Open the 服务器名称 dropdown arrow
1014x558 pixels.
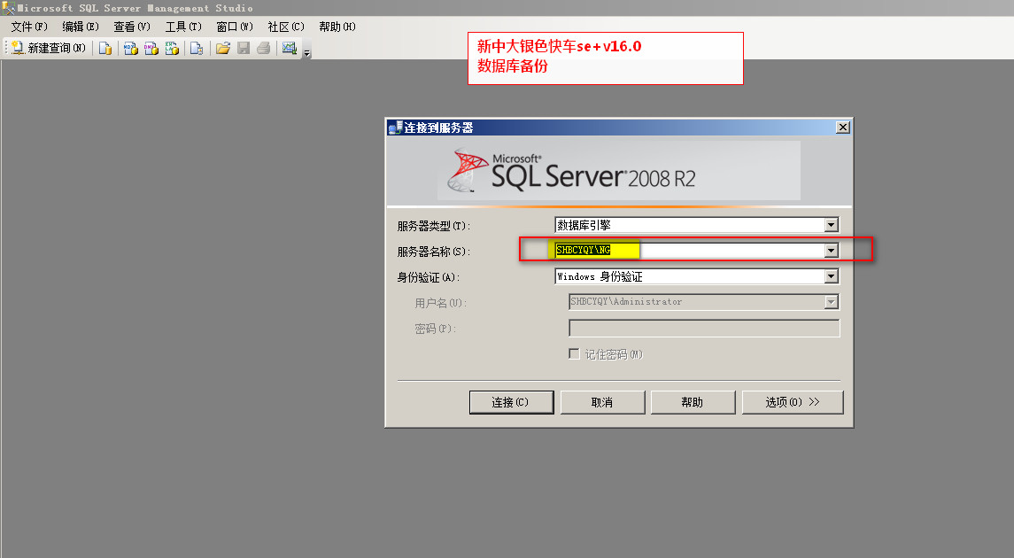[831, 251]
